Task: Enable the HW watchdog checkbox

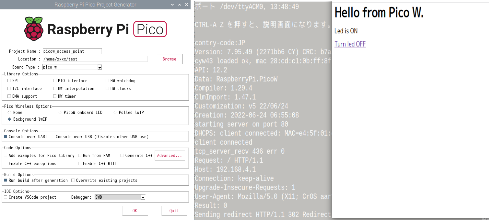Action: click(x=107, y=81)
